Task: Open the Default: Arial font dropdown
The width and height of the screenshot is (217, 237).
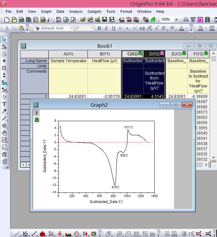Action: point(72,28)
